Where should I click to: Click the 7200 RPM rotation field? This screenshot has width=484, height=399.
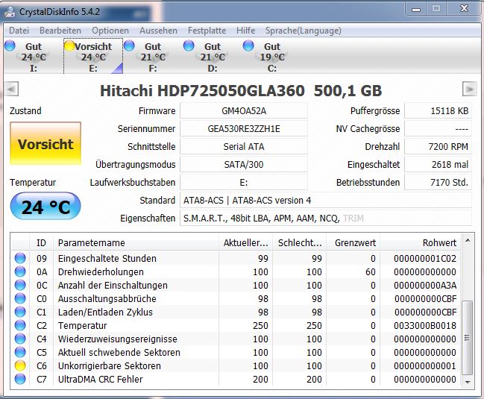pyautogui.click(x=438, y=146)
